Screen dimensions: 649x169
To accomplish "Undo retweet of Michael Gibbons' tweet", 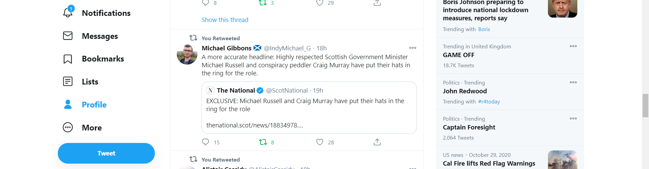I will click(x=263, y=142).
